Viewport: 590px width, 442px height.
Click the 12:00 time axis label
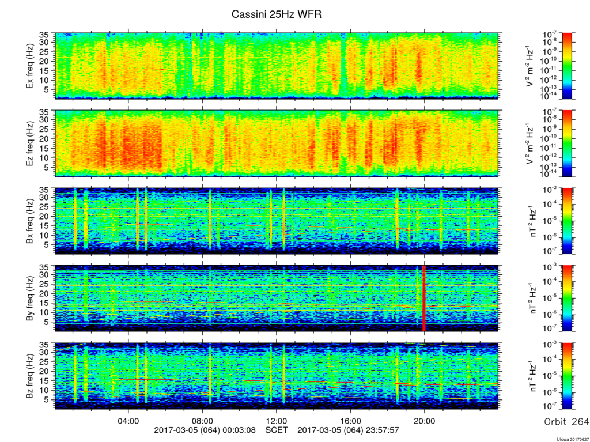click(277, 421)
